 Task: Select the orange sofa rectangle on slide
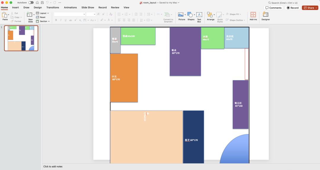(x=124, y=86)
